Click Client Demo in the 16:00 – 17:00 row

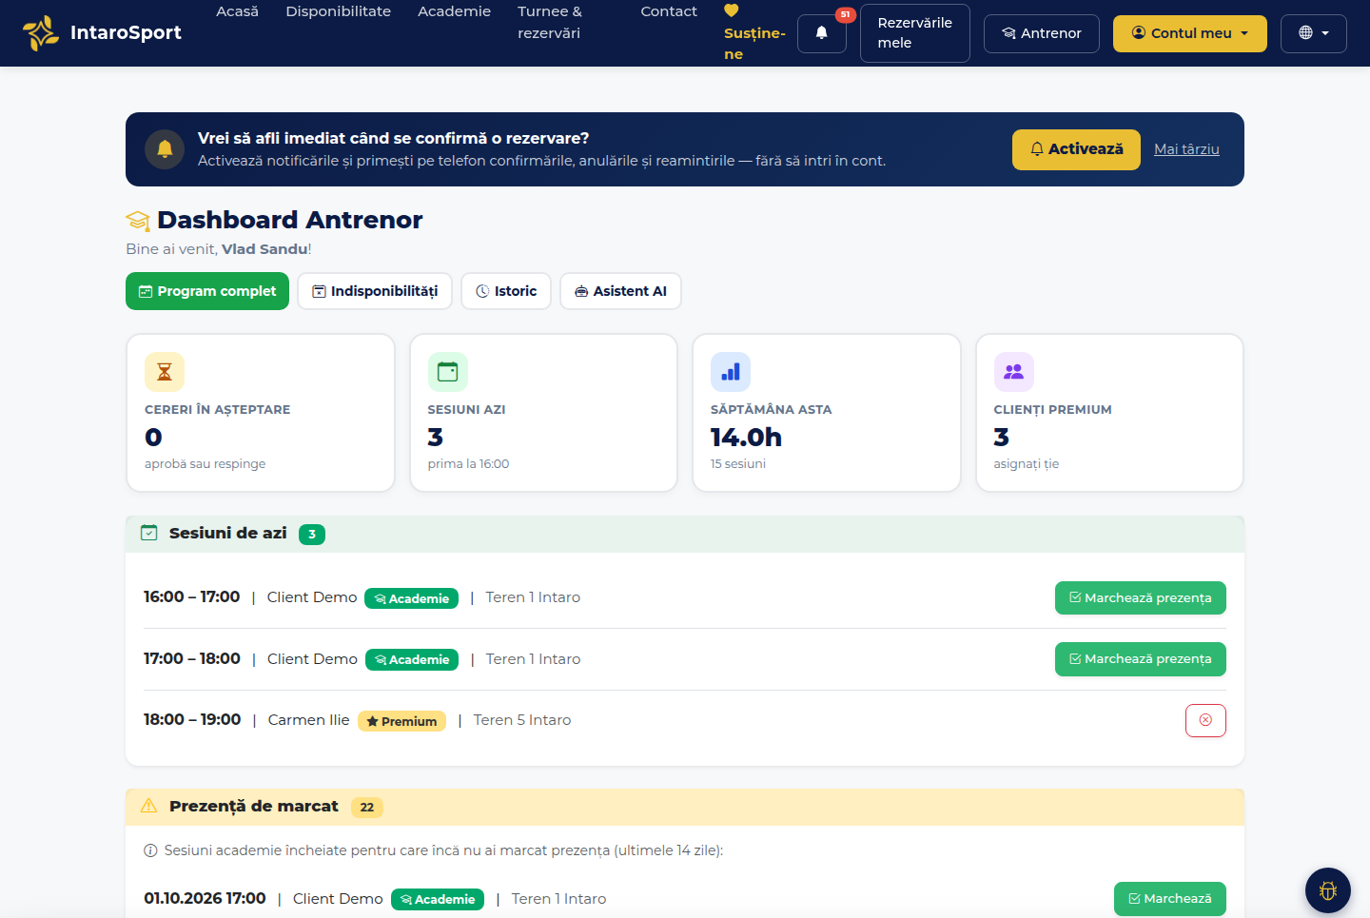click(x=312, y=597)
